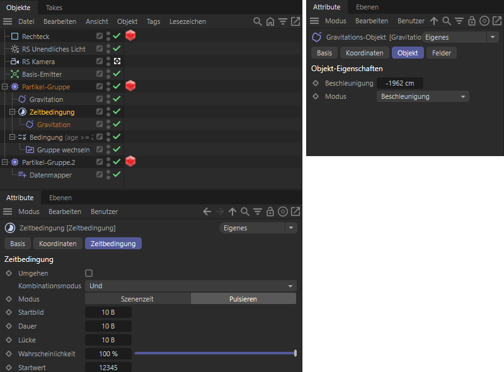Toggle layer square of Gruppe wechseln row
The image size is (504, 372).
(100, 149)
